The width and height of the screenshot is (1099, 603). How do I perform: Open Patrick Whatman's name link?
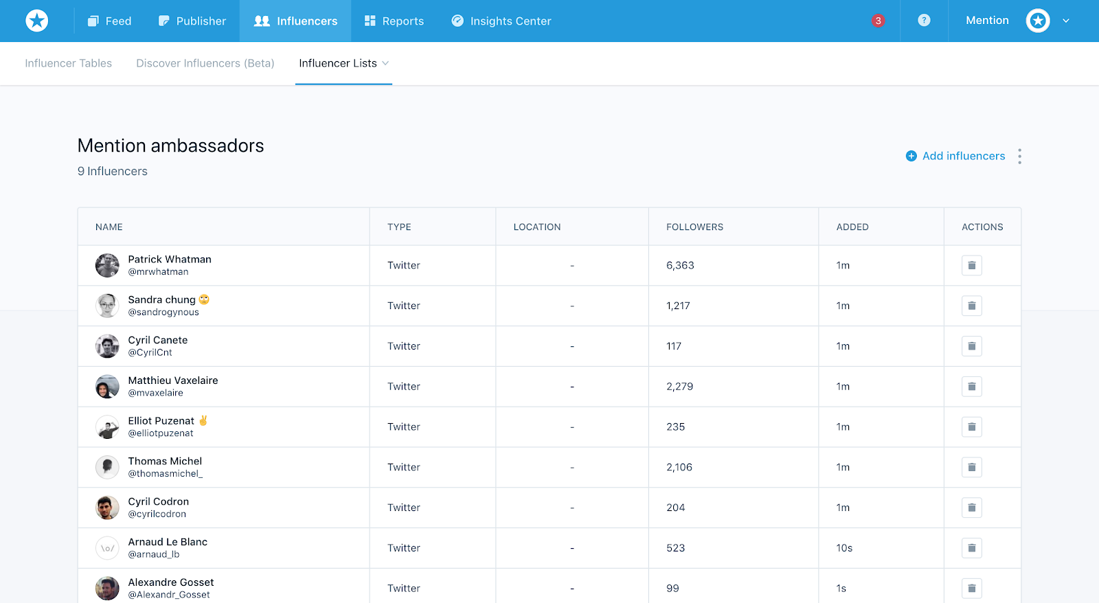click(x=170, y=259)
